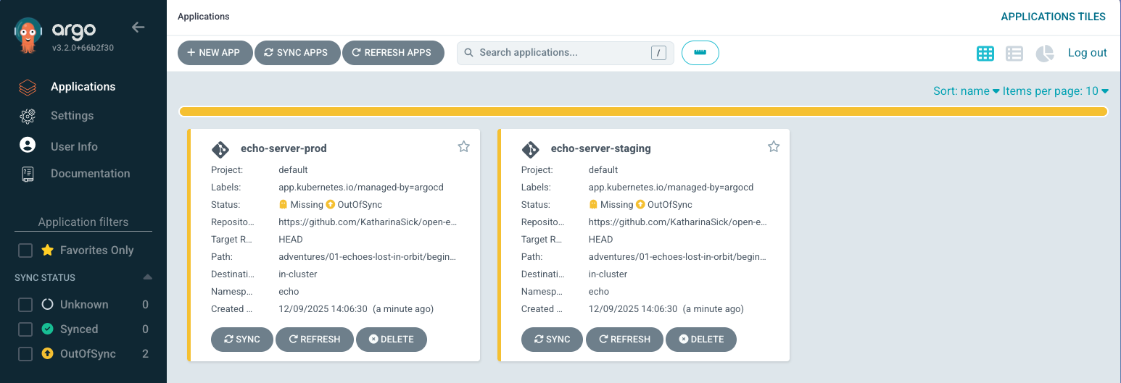The image size is (1121, 383).
Task: Click Missing ghost icon on echo-server-staging
Action: tap(593, 205)
